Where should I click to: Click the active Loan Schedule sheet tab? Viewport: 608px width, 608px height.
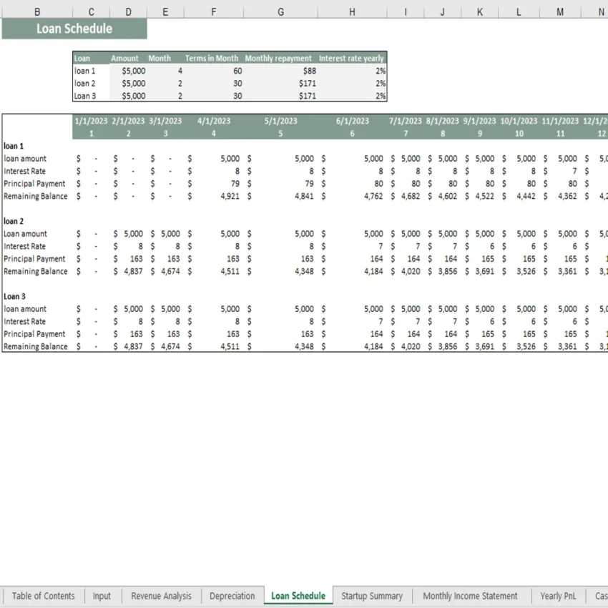click(298, 596)
